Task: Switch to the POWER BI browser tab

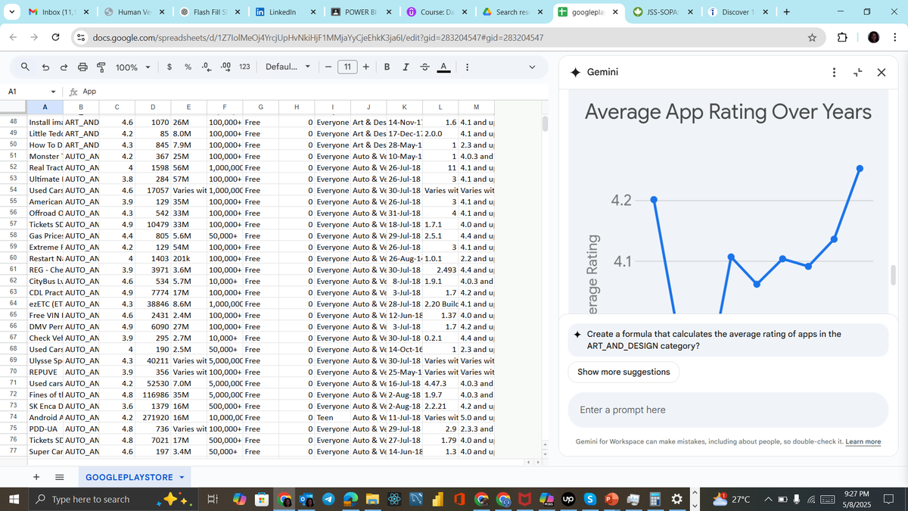Action: pos(361,12)
